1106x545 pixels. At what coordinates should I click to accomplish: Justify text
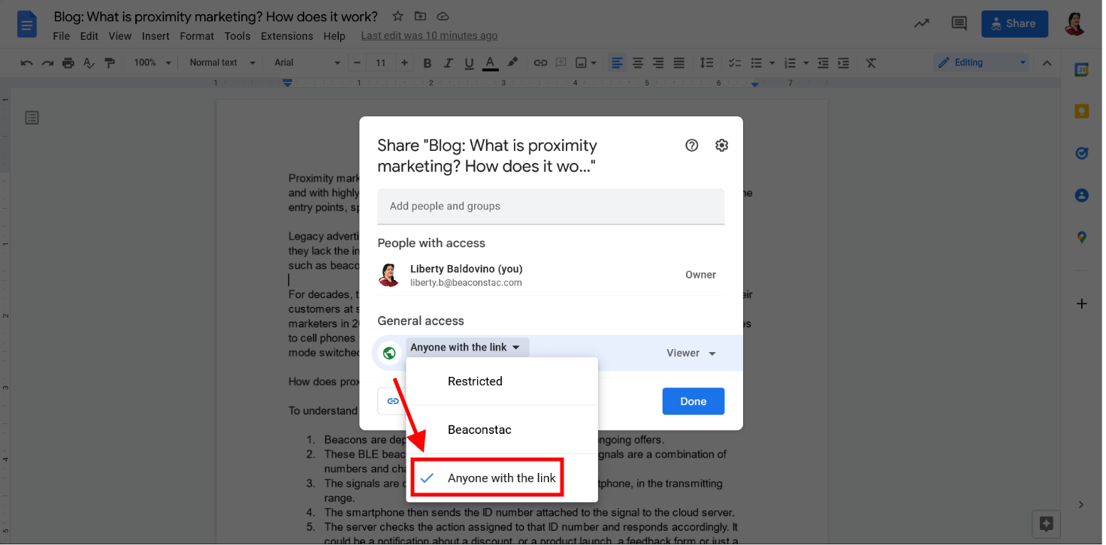point(678,63)
